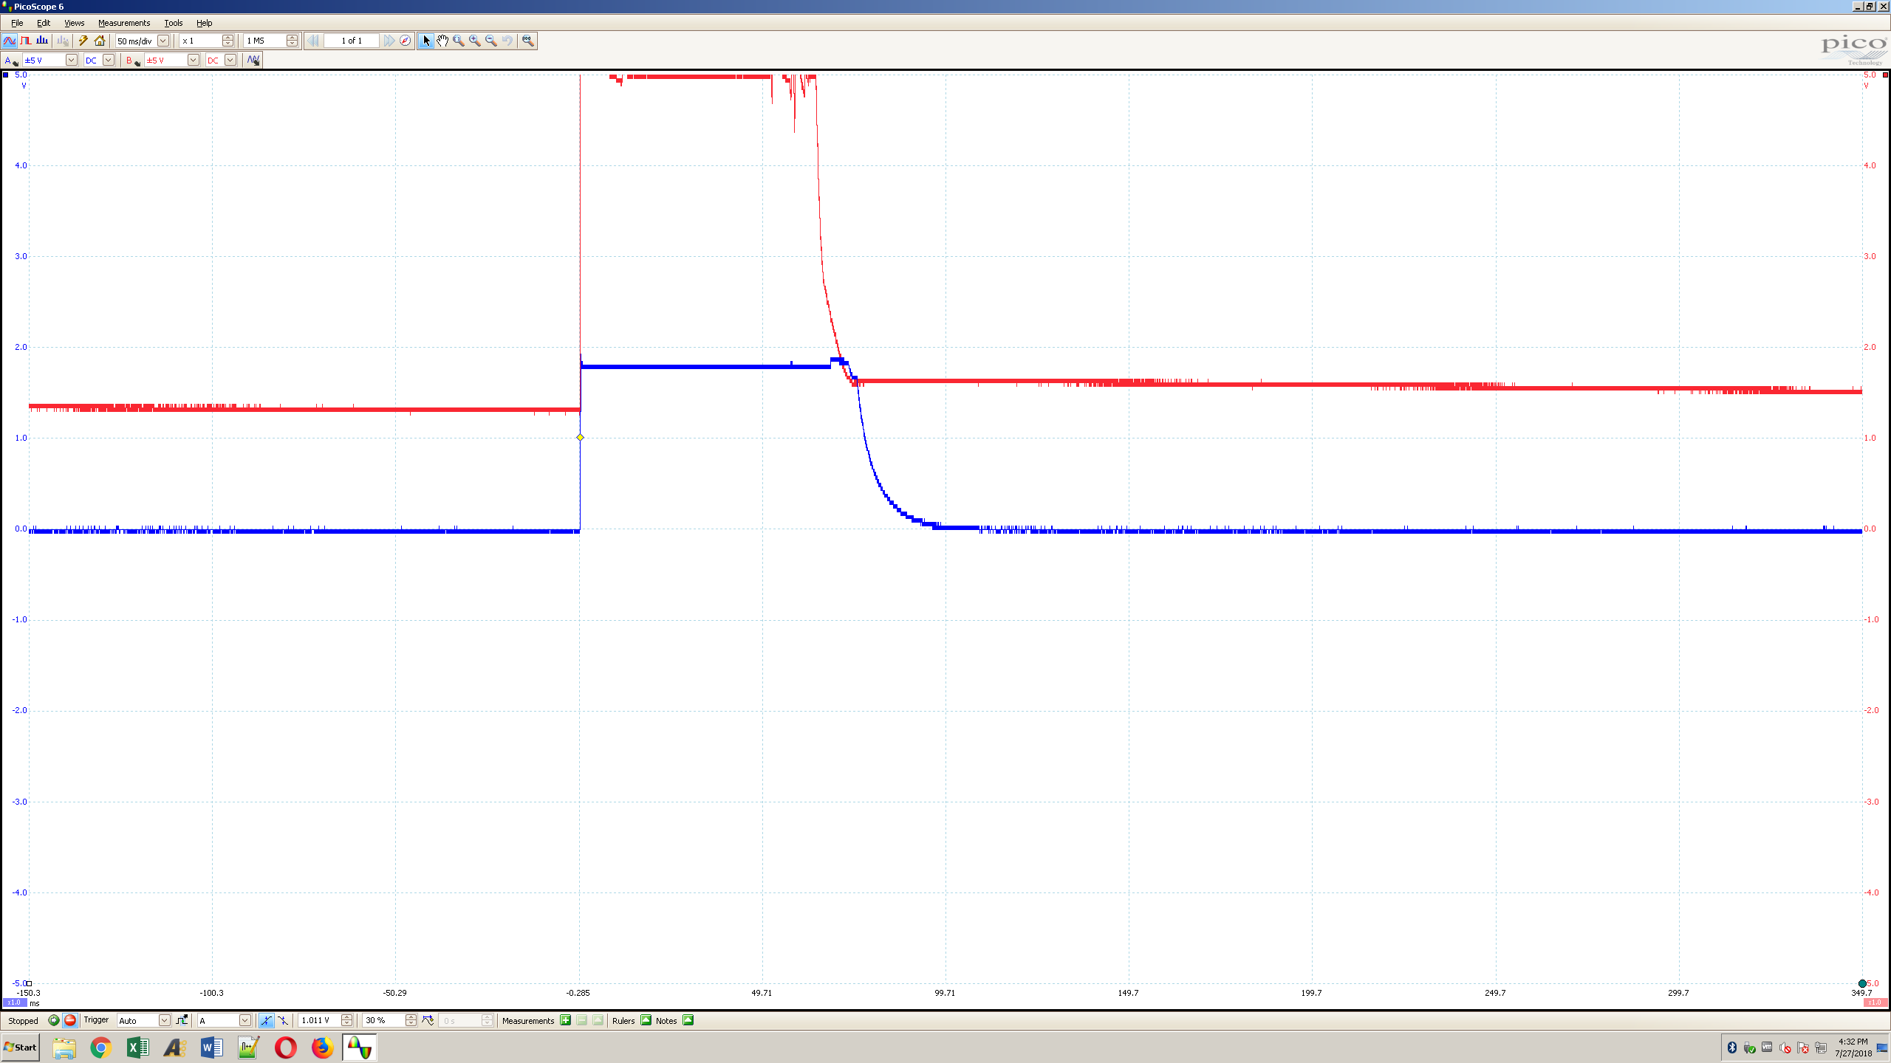Viewport: 1891px width, 1063px height.
Task: Click the yellow trigger marker diamond
Action: (x=580, y=438)
